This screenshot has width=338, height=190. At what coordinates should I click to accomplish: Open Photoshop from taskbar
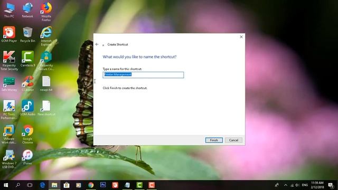click(103, 185)
